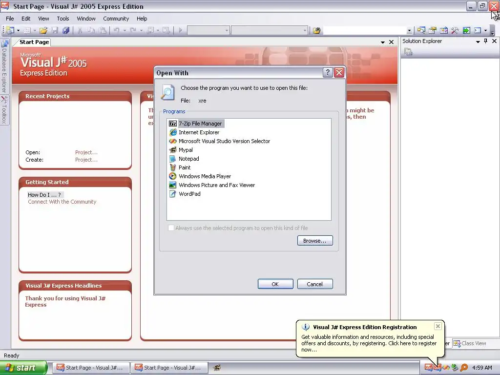Switch to the Class View tab

(x=470, y=343)
